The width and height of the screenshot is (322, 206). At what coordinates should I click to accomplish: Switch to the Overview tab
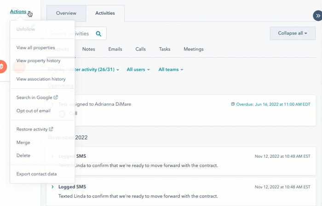pos(66,13)
